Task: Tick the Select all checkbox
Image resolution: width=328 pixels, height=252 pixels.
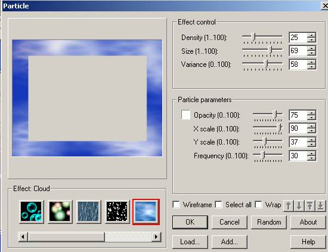Action: click(x=219, y=205)
